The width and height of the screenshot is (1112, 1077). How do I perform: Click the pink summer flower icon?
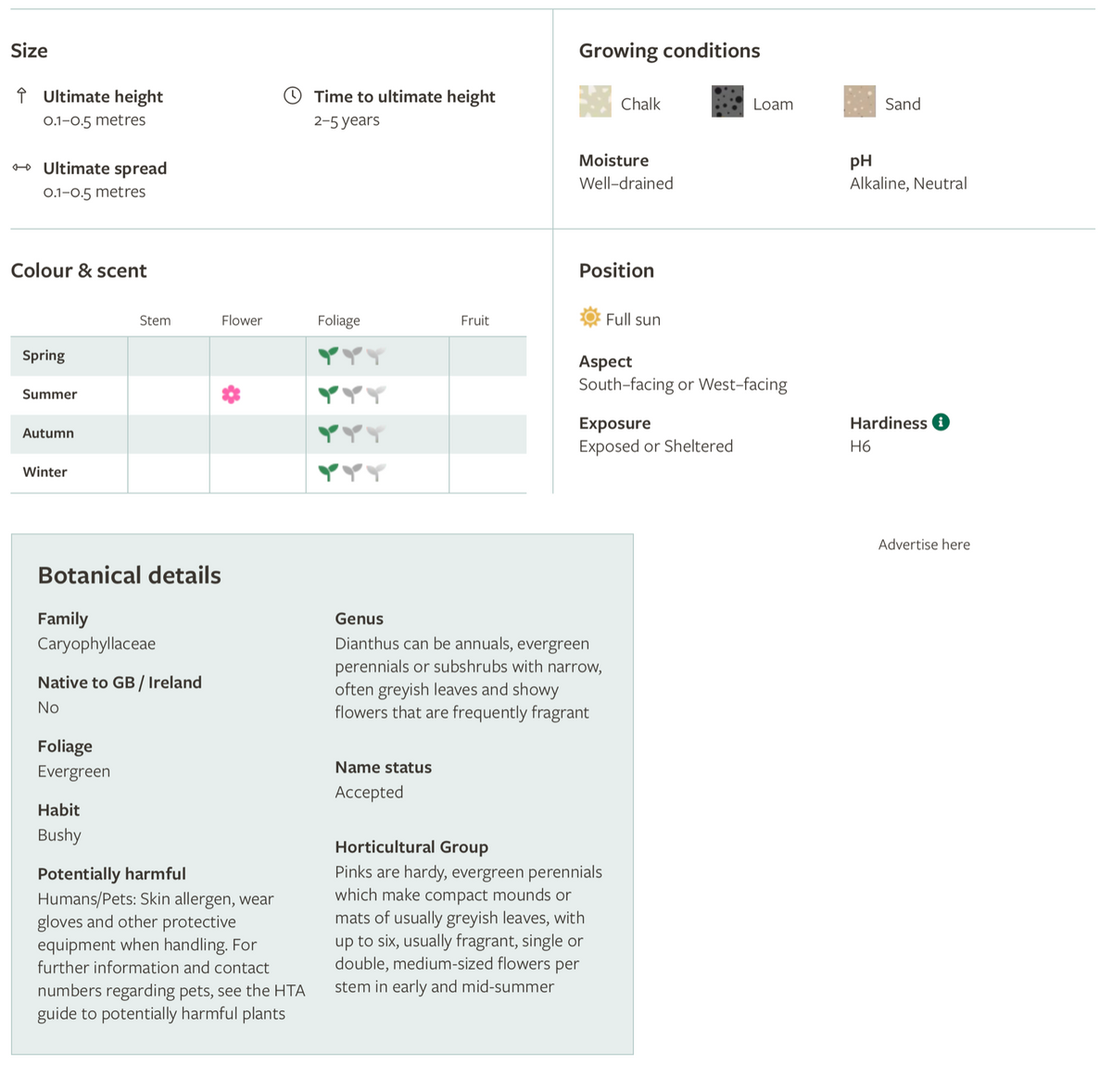coord(232,394)
